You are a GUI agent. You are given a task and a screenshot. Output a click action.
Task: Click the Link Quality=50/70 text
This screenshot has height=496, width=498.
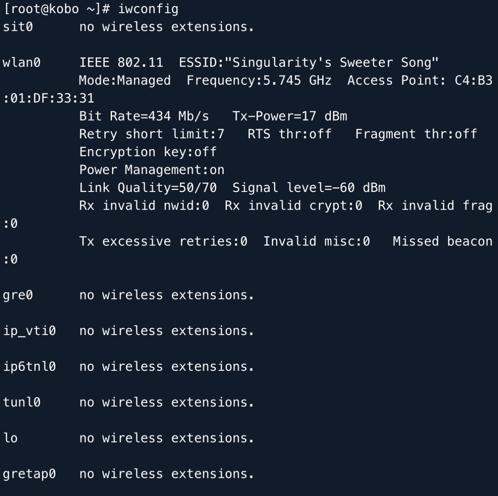148,188
